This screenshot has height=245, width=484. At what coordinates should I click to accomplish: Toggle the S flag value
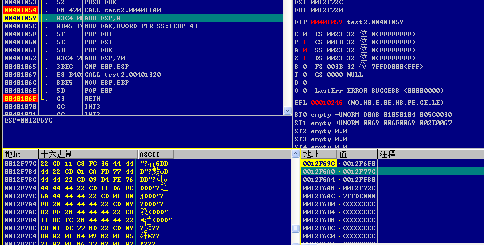click(x=305, y=66)
